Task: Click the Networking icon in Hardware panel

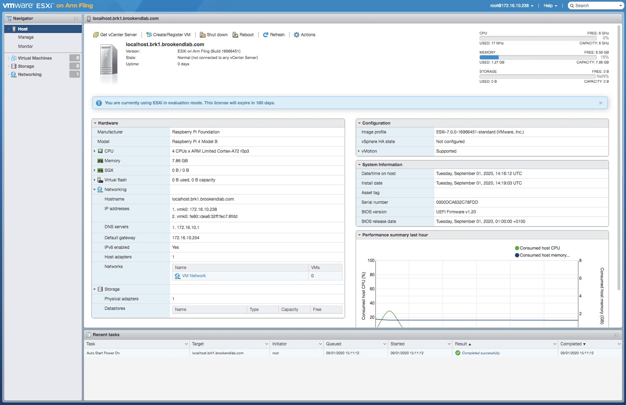Action: tap(100, 190)
